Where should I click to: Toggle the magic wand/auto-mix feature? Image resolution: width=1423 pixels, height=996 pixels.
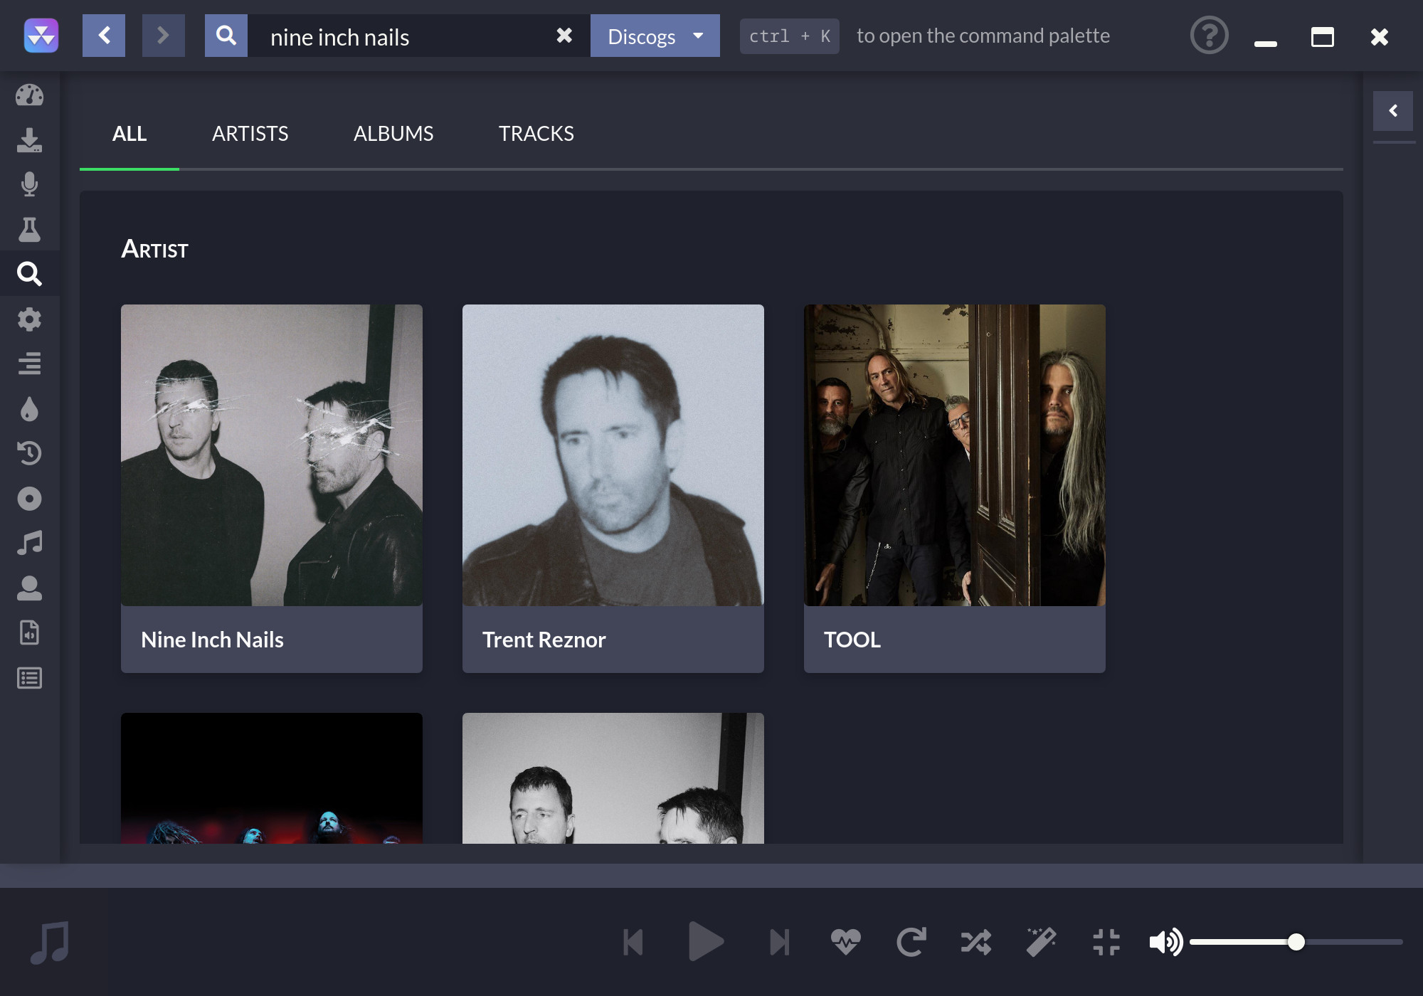pos(1040,942)
